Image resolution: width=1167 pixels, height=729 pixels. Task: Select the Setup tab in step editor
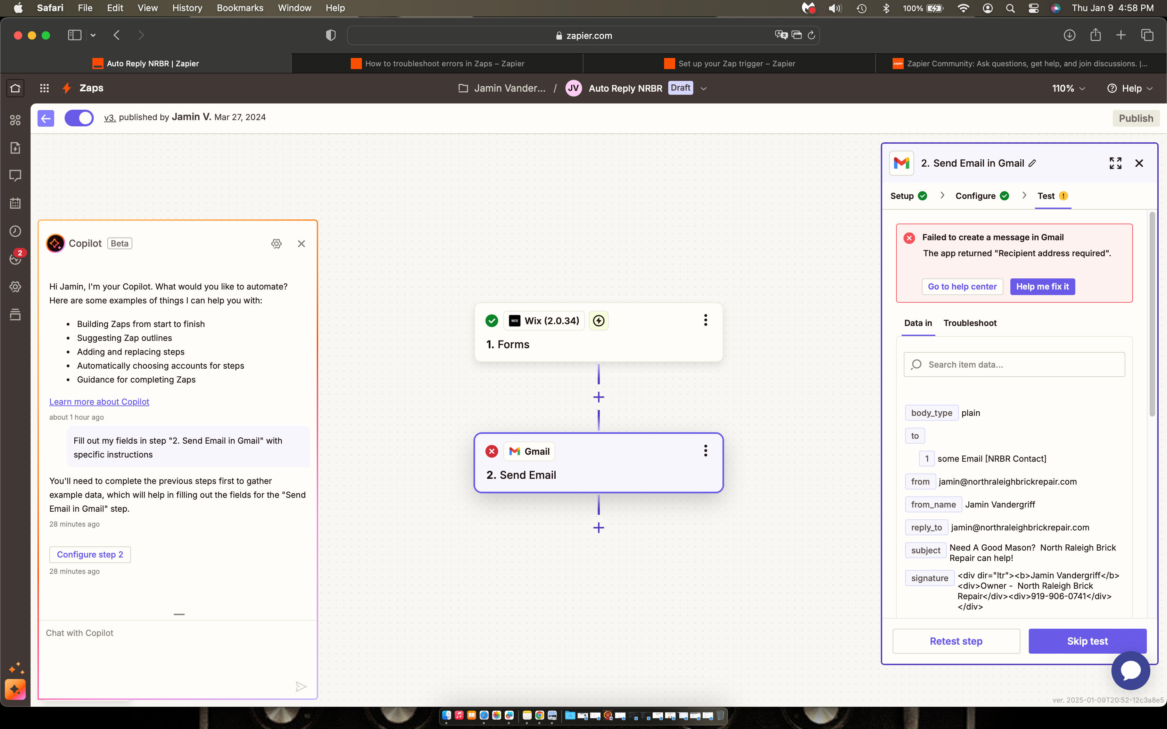[x=909, y=196]
